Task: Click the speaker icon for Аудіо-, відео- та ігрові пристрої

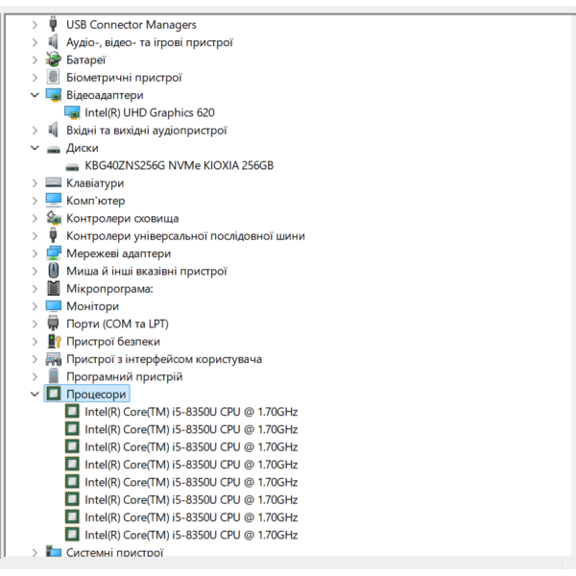Action: click(53, 42)
